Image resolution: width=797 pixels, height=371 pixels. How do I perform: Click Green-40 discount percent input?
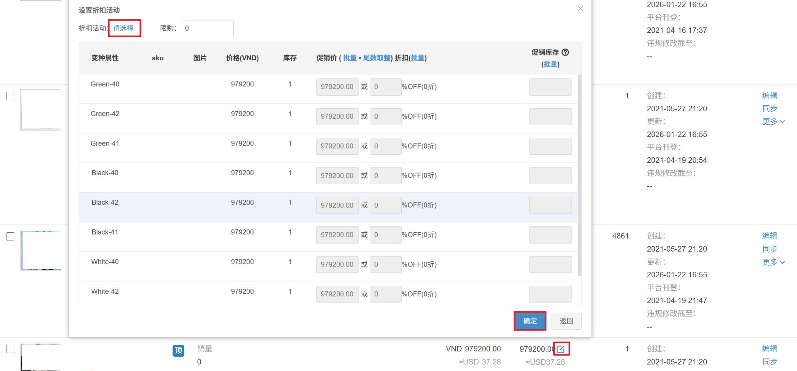tap(385, 87)
